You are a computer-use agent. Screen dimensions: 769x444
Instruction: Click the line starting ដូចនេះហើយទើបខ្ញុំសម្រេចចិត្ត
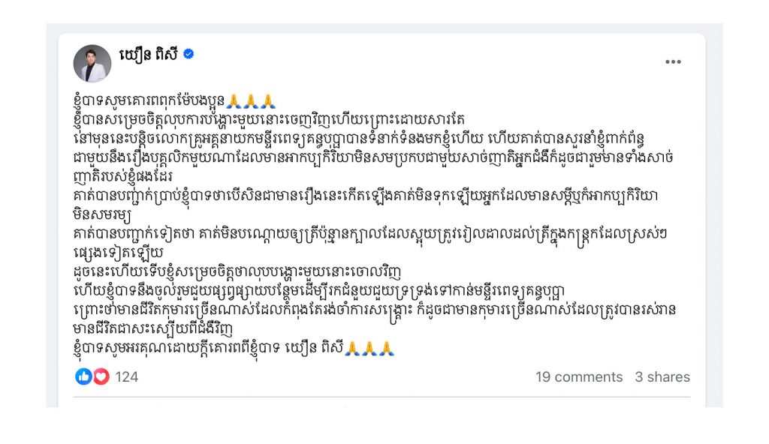(x=237, y=271)
